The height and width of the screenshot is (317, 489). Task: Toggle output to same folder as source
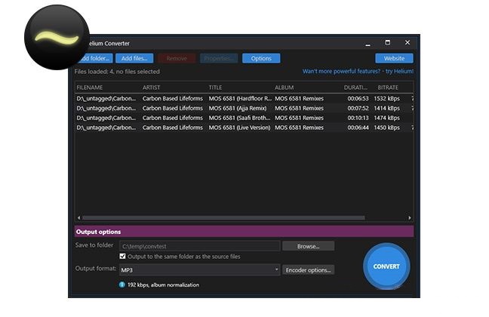[123, 257]
